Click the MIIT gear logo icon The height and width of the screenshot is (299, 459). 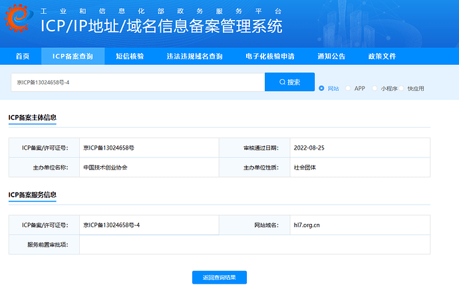pos(18,18)
